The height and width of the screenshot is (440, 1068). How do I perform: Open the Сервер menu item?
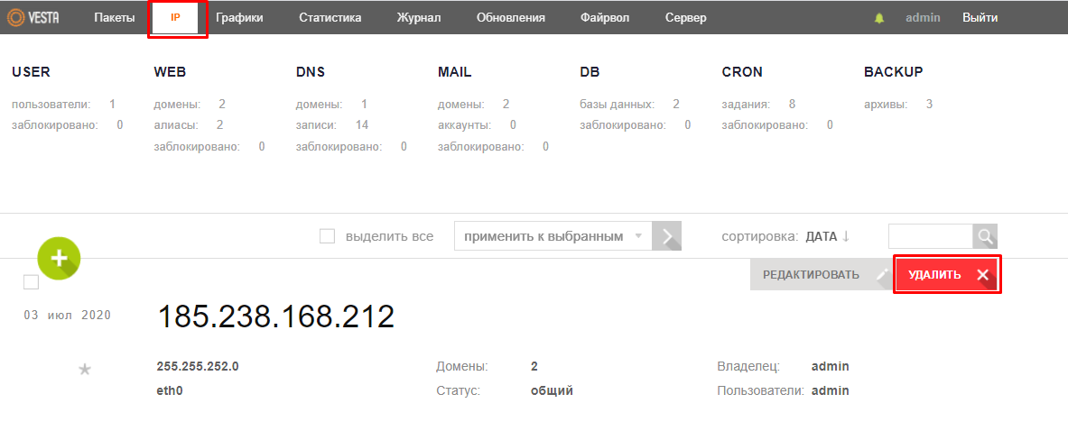coord(686,18)
